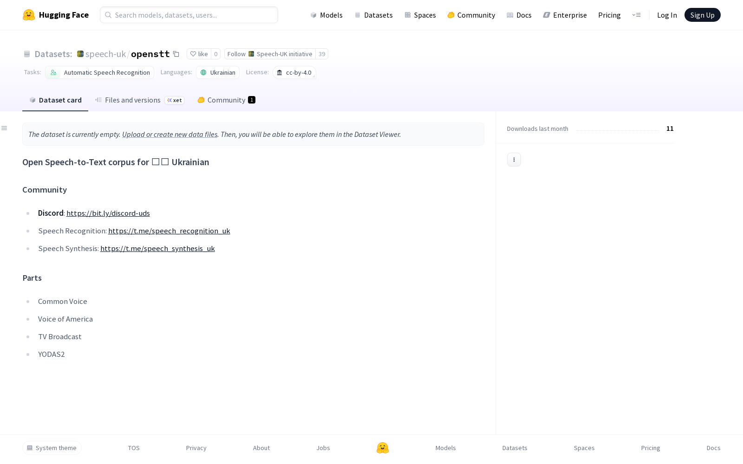Viewport: 743px width, 464px height.
Task: Open Jobs in the footer
Action: (323, 448)
